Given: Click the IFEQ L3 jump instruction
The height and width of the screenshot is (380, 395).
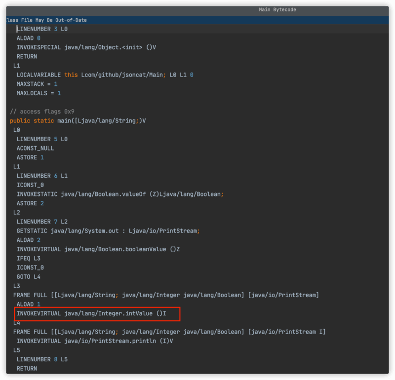Looking at the screenshot, I should pos(29,258).
